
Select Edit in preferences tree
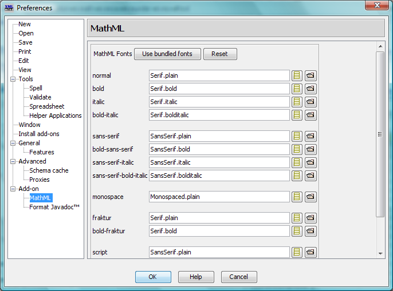23,61
